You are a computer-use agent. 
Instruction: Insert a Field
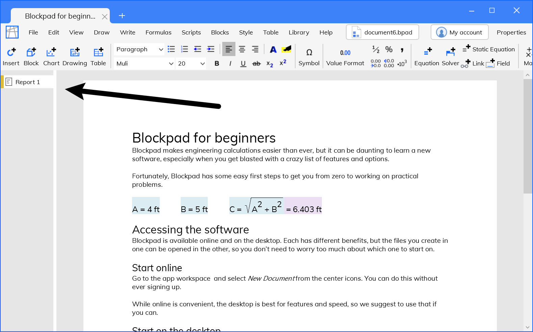(498, 63)
